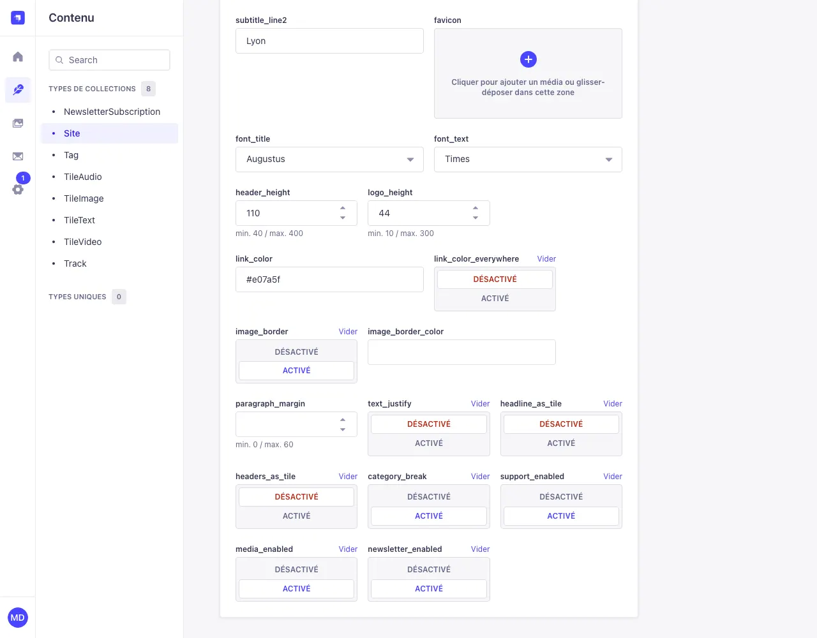Click the TYPES DE COLLECTIONS heading
The image size is (817, 638).
click(x=92, y=89)
